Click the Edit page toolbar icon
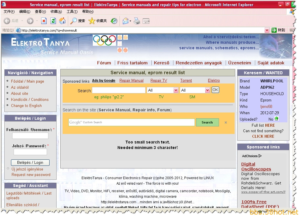299x216 pixels. point(146,21)
